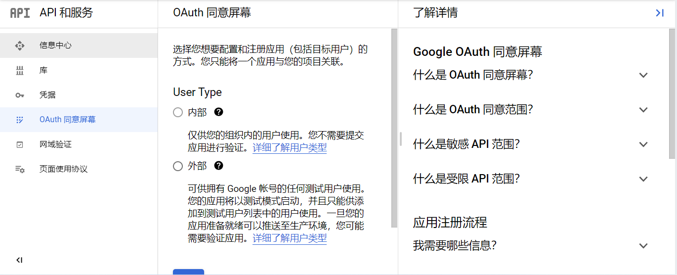Expand 什么是 OAuth 同意屏幕 question
Image resolution: width=677 pixels, height=275 pixels.
pos(643,75)
